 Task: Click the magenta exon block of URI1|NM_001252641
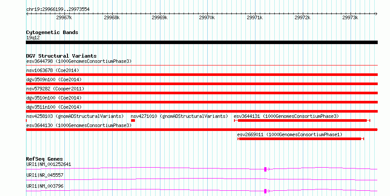[x=266, y=169]
